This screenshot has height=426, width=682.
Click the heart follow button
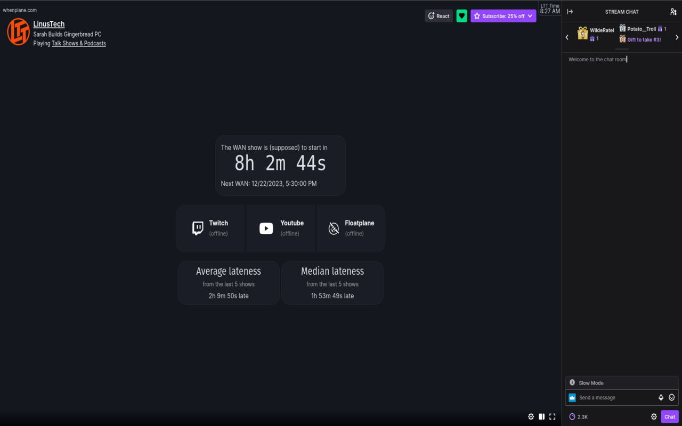click(461, 15)
